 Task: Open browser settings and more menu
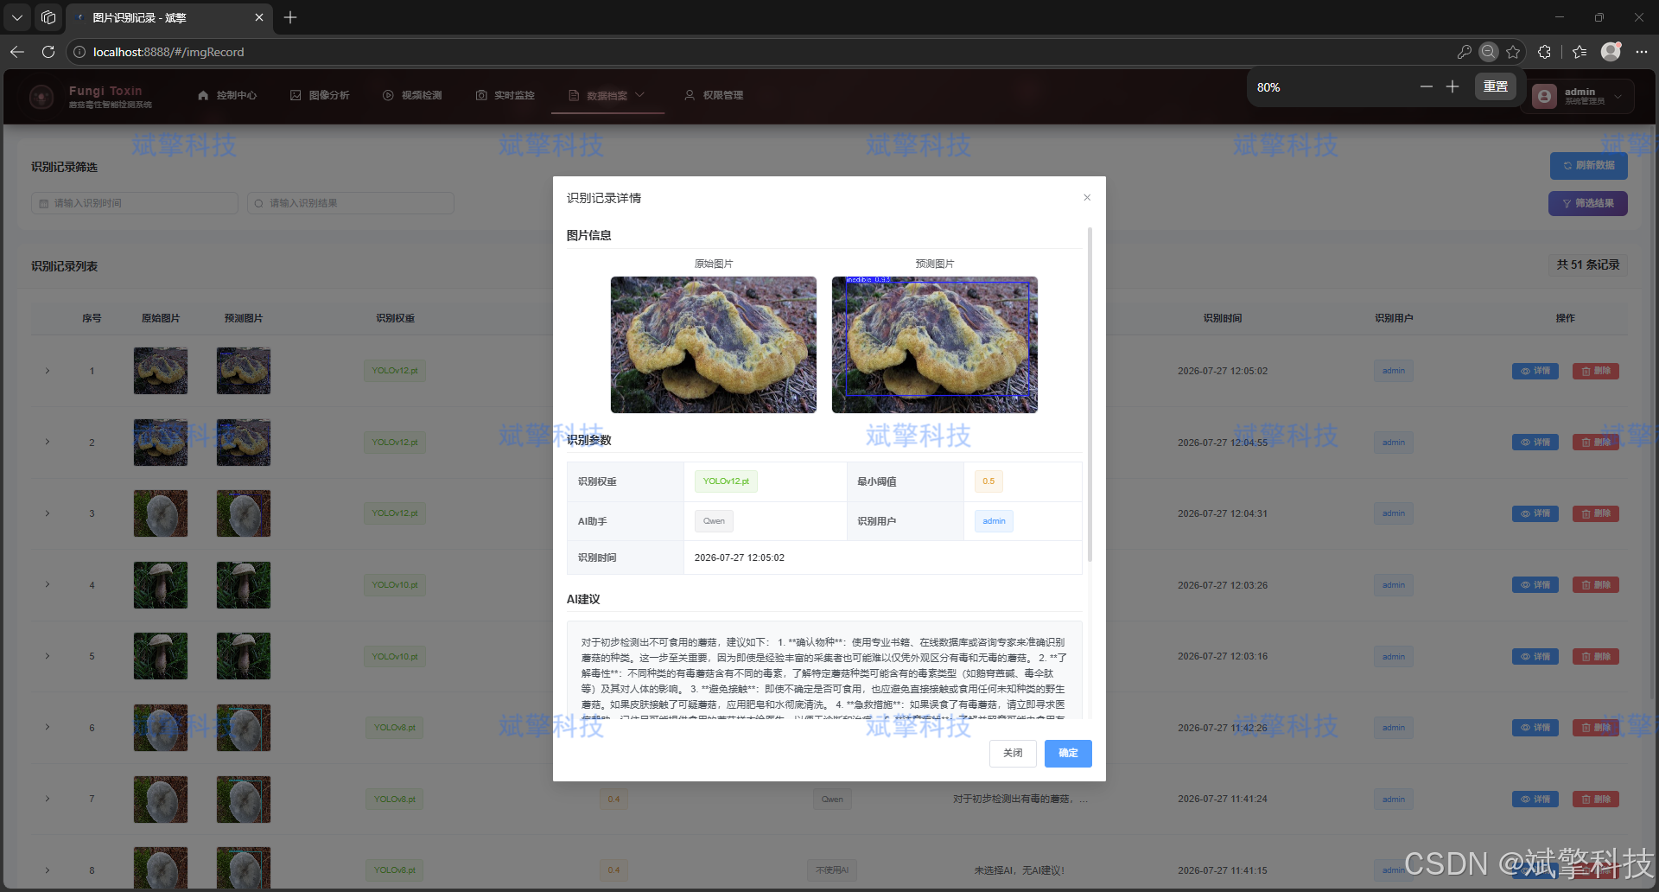[1642, 52]
